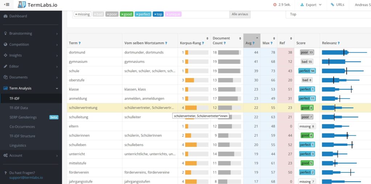Click the Document Count bar for gymnasium

tap(229, 62)
